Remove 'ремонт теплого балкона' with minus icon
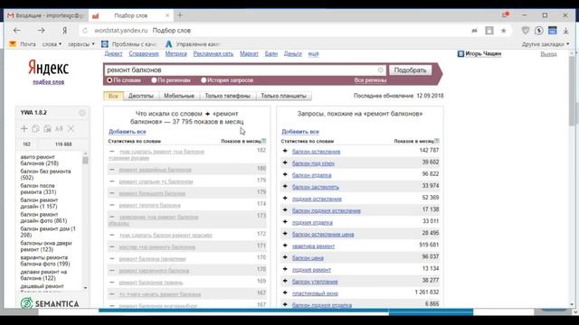 tap(112, 205)
